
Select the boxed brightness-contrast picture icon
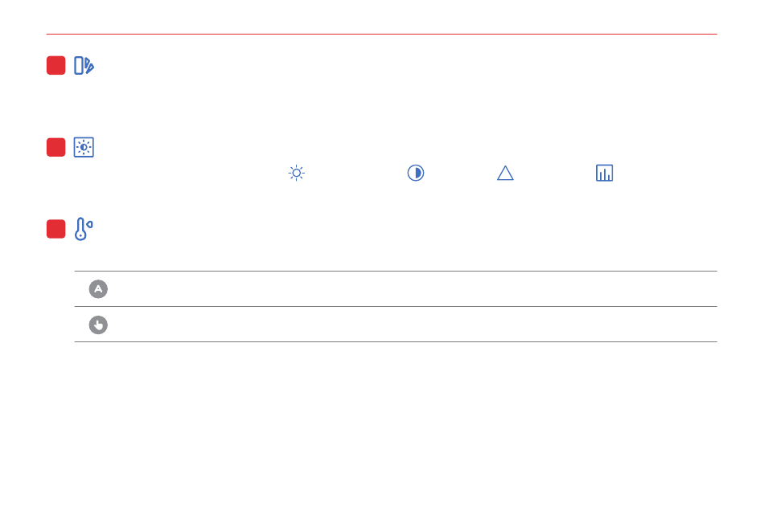point(84,147)
